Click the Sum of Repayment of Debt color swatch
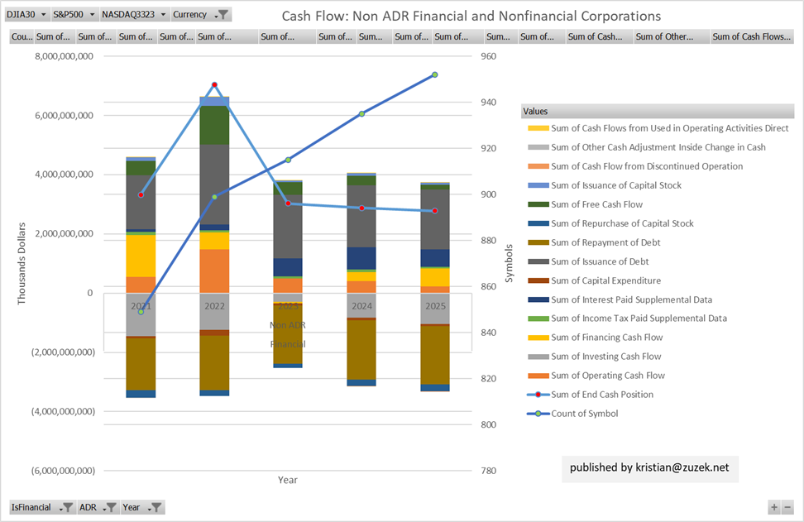 537,242
